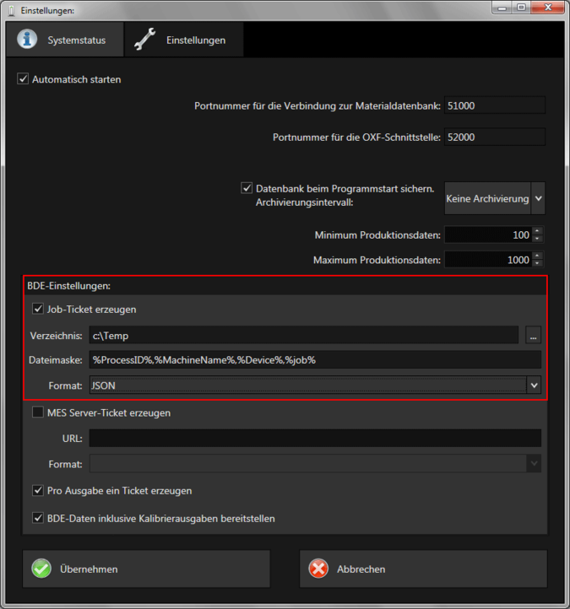This screenshot has height=609, width=570.
Task: Click the application icon in the title bar
Action: [12, 10]
